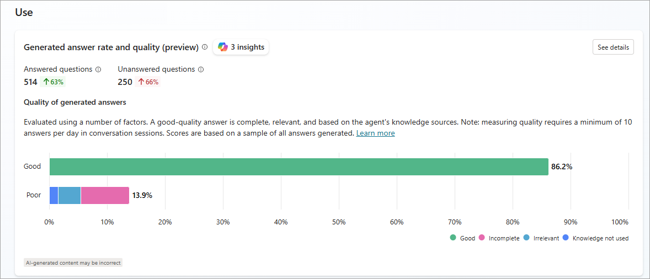Click the pink Incomplete segment of Poor bar
Screen dimensions: 650x279
105,195
